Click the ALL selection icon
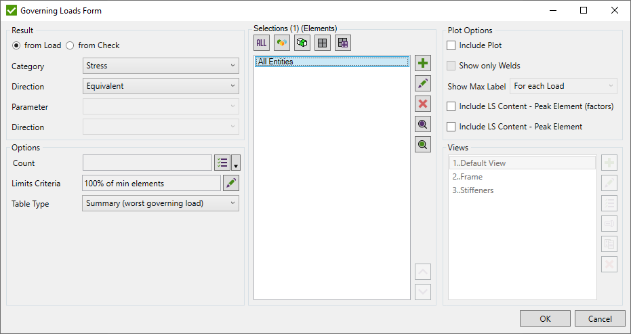631x334 pixels. click(x=262, y=43)
